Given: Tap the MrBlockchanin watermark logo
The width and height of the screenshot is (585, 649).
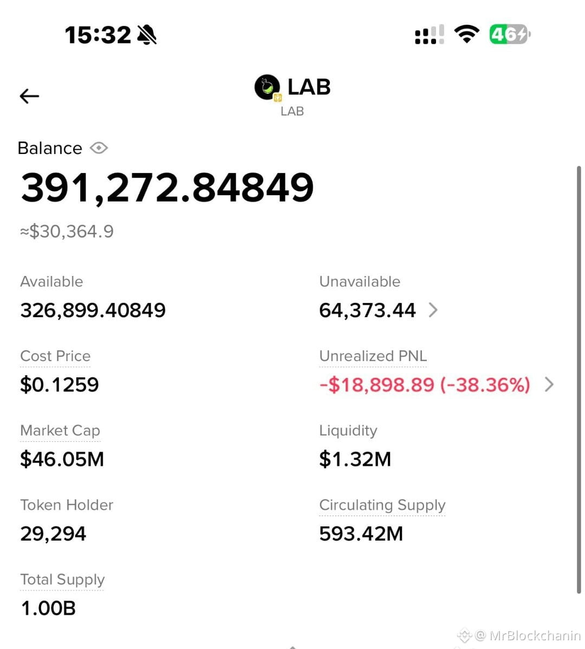Looking at the screenshot, I should [x=464, y=635].
